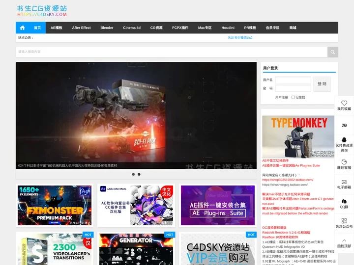Open the AE Plug-ins Suite thumbnail
The image size is (354, 265).
coord(218,205)
